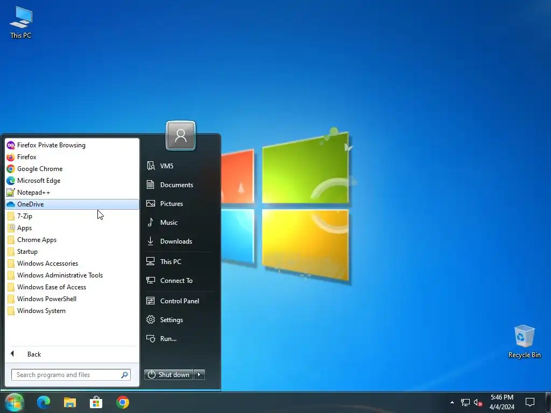Expand the Chrome Apps folder
The image size is (551, 413).
pyautogui.click(x=72, y=240)
